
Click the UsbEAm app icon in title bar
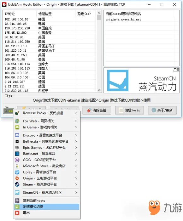4,4
